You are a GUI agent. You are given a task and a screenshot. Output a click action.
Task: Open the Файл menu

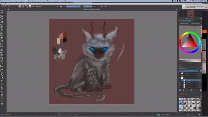click(6, 1)
